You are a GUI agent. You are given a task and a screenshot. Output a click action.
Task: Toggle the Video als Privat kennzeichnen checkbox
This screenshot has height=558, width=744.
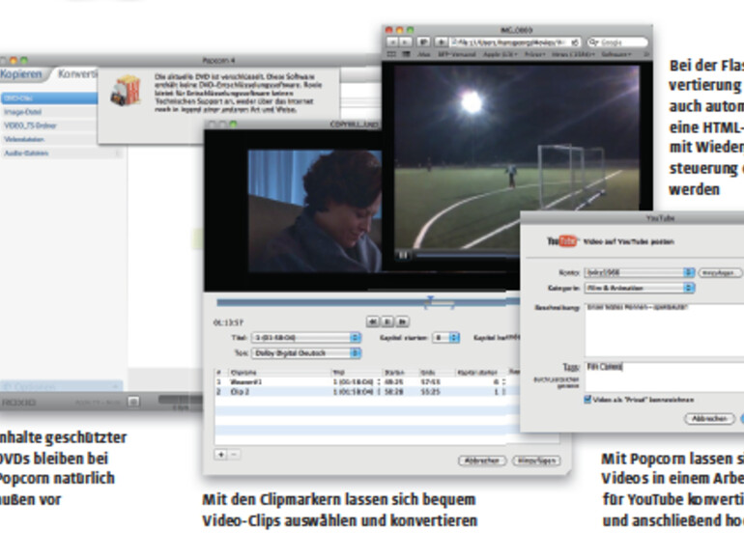[x=587, y=399]
